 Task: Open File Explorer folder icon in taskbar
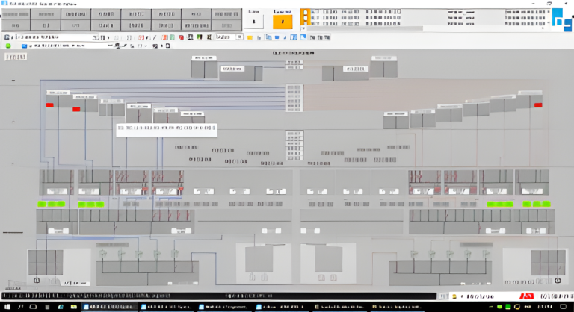(73, 307)
